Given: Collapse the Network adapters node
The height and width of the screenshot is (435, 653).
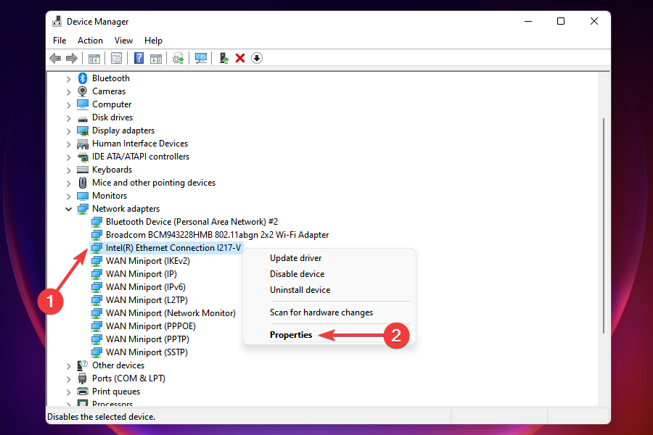Looking at the screenshot, I should pyautogui.click(x=69, y=209).
